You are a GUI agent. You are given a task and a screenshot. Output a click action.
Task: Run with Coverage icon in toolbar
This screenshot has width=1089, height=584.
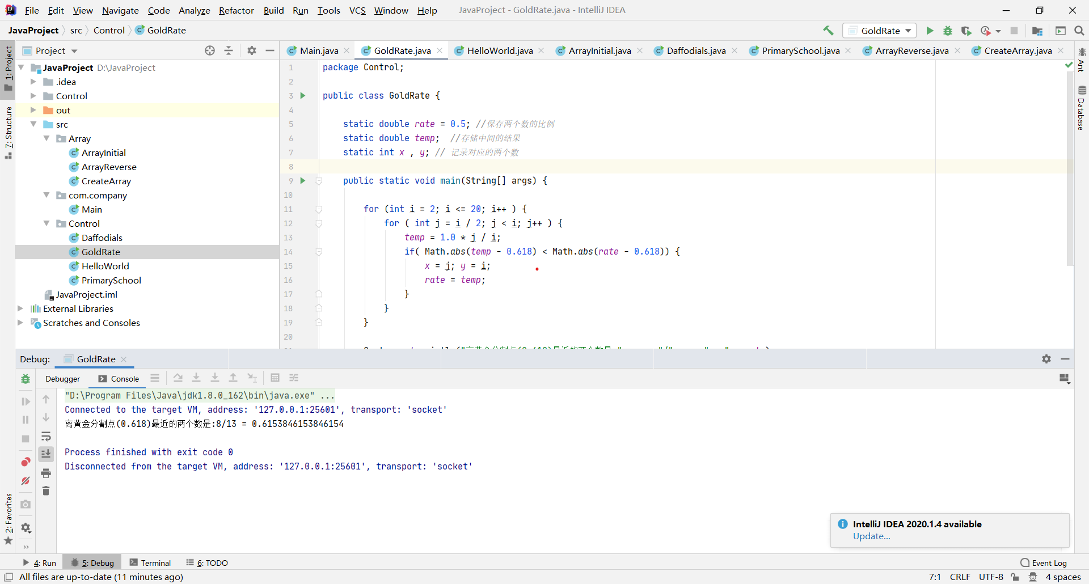pyautogui.click(x=966, y=31)
